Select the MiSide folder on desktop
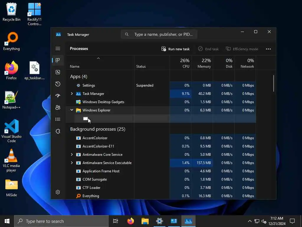 click(x=12, y=188)
